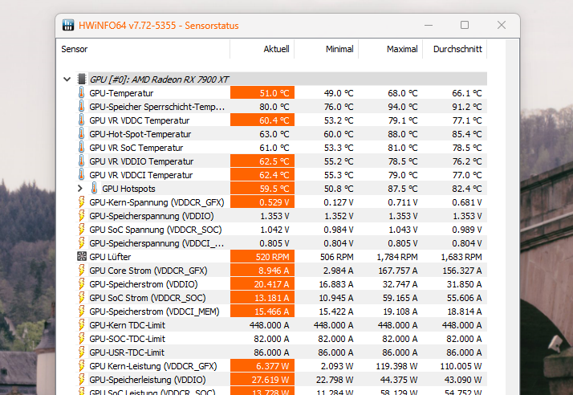The width and height of the screenshot is (573, 395).
Task: Click lightning icon of GPU-Speicherleistung (VDDIO)
Action: 82,380
